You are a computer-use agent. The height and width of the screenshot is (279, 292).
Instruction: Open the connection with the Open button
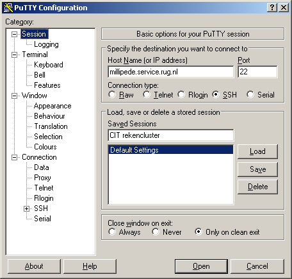click(x=201, y=266)
